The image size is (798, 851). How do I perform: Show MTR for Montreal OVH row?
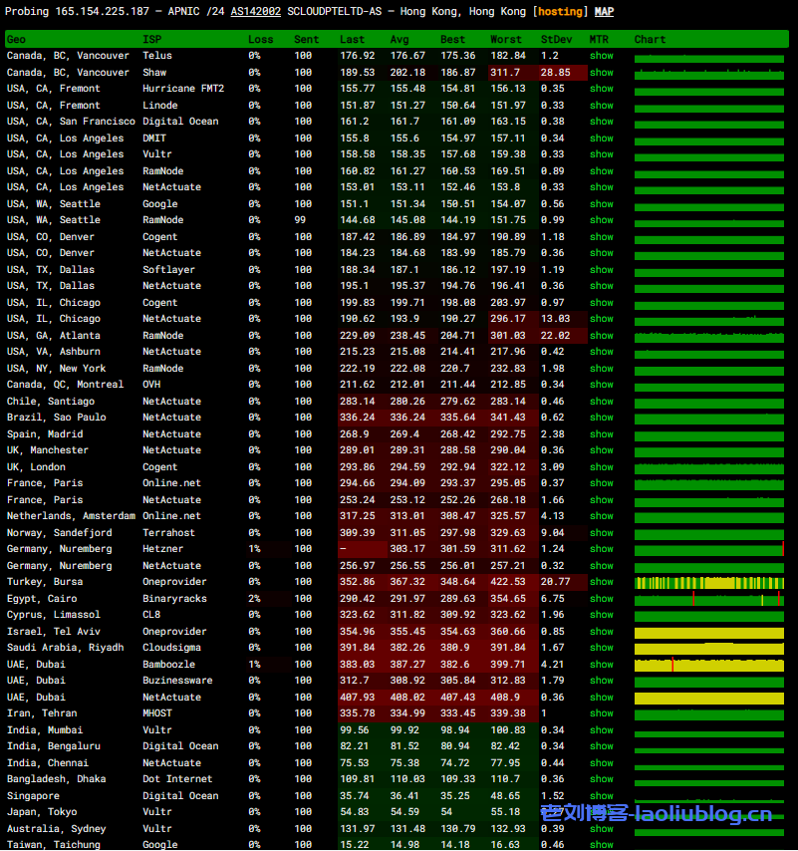click(x=602, y=385)
